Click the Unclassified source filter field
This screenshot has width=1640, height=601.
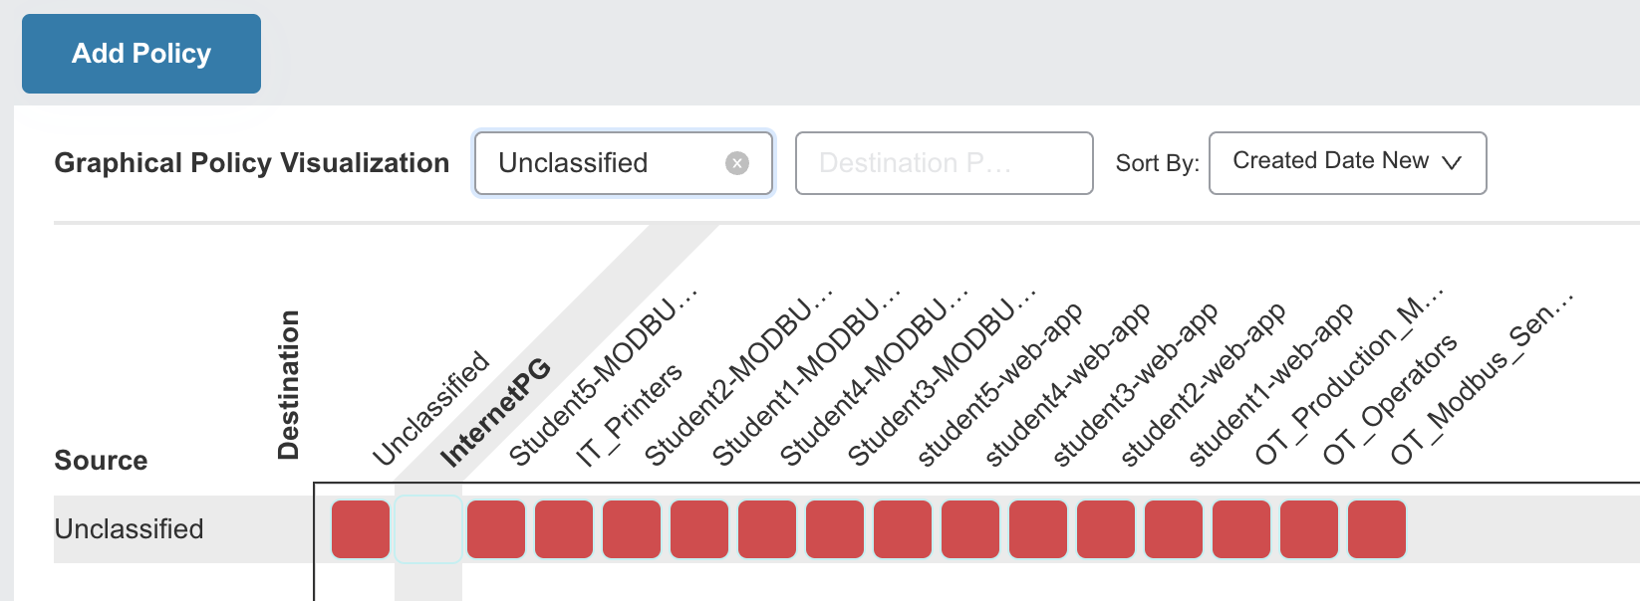[x=624, y=163]
